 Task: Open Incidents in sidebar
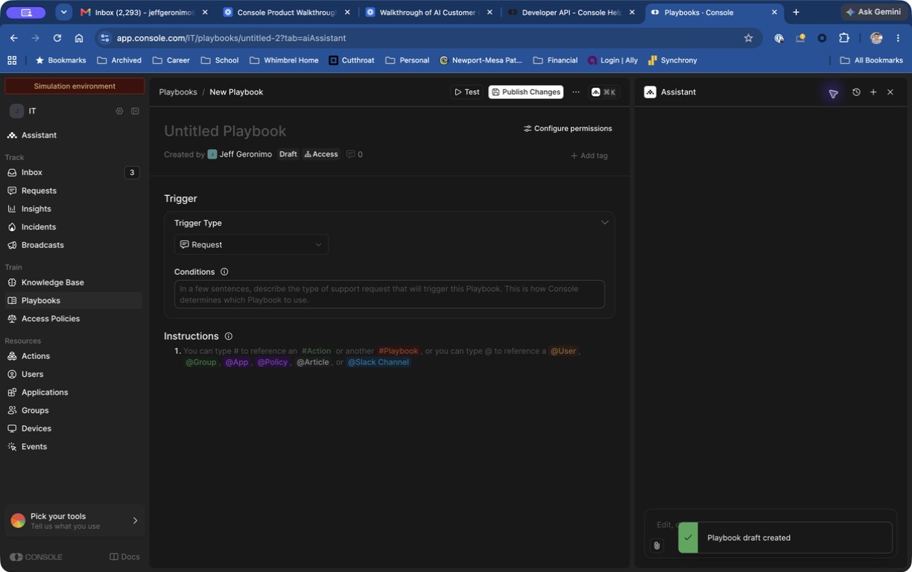pyautogui.click(x=72, y=226)
